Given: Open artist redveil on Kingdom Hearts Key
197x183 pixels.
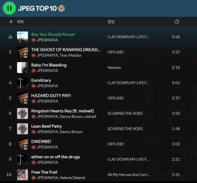Looking at the screenshot, I should tap(90, 117).
